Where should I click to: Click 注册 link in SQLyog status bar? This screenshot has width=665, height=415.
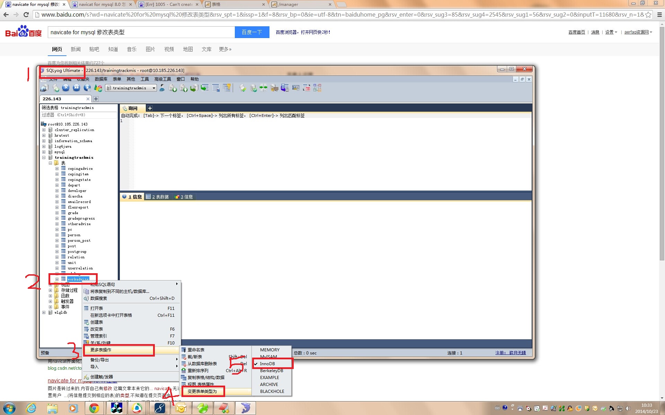511,353
